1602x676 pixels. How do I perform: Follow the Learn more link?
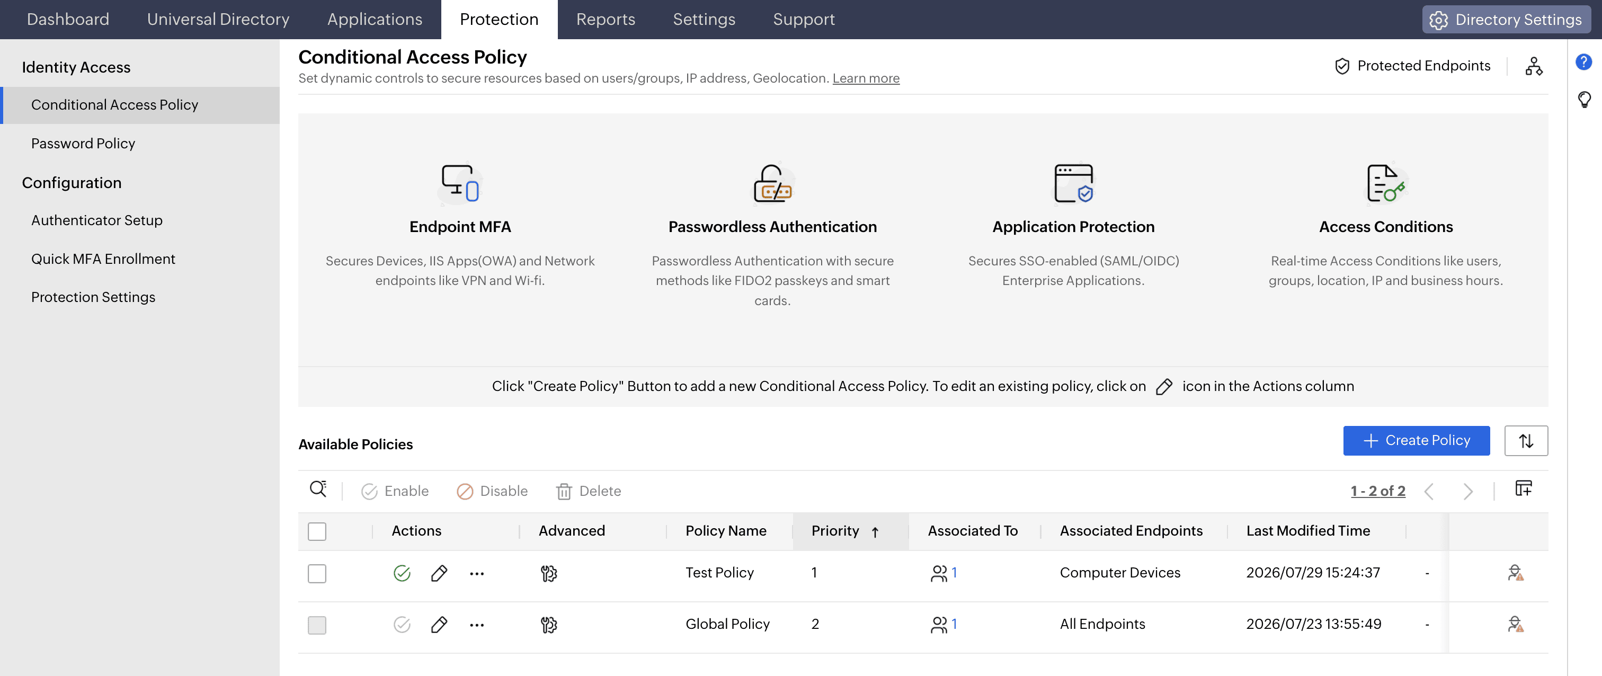pos(866,78)
